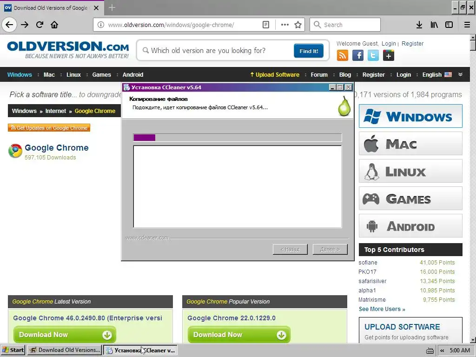
Task: Click the Login link beside Welcome Guest
Action: pos(389,43)
